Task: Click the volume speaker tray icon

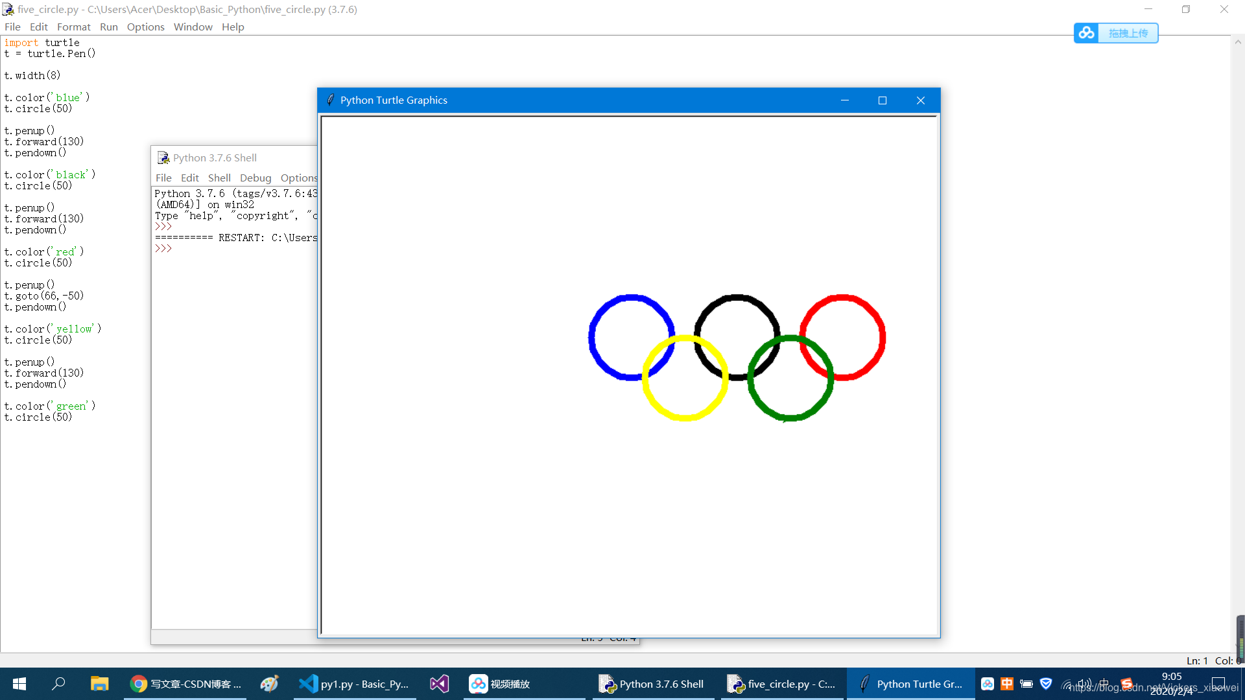Action: click(1084, 684)
